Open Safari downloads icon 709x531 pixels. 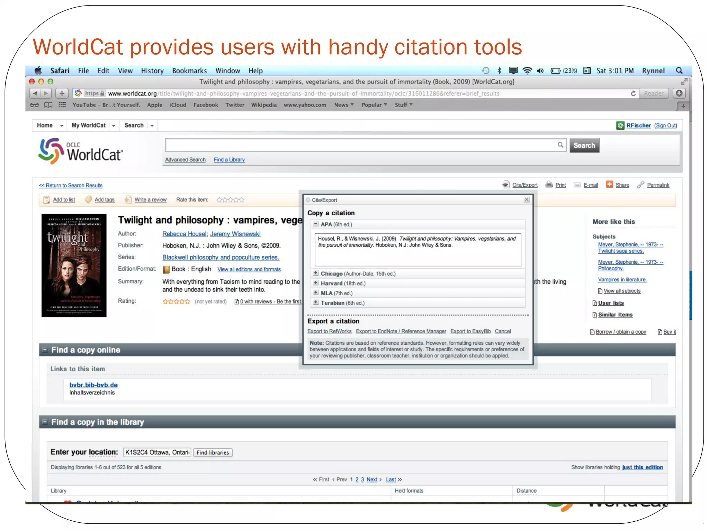(x=679, y=93)
